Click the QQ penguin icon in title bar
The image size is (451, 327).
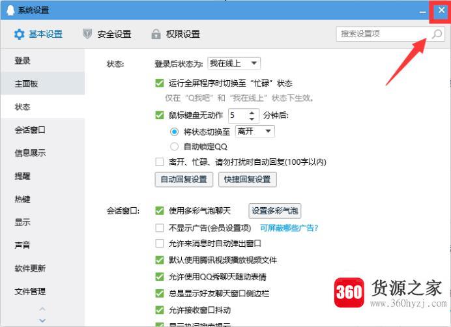click(x=10, y=10)
